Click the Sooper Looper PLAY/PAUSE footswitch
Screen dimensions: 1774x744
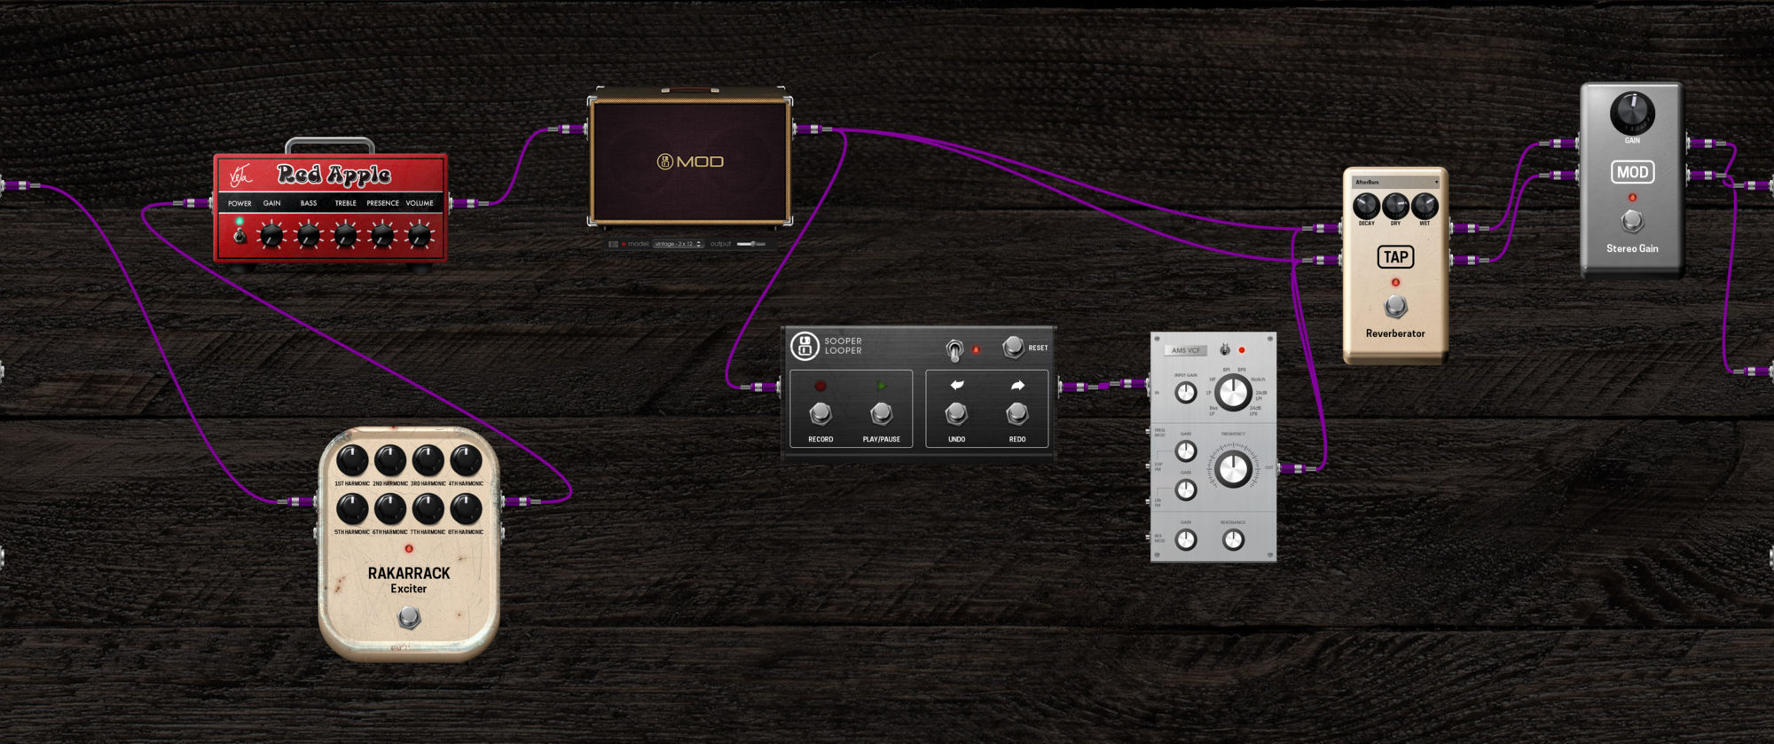(x=881, y=413)
